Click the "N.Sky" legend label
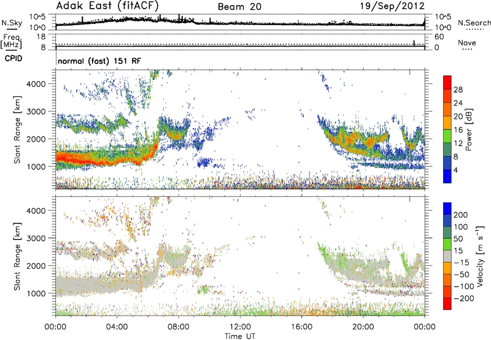The width and height of the screenshot is (491, 340). 12,23
